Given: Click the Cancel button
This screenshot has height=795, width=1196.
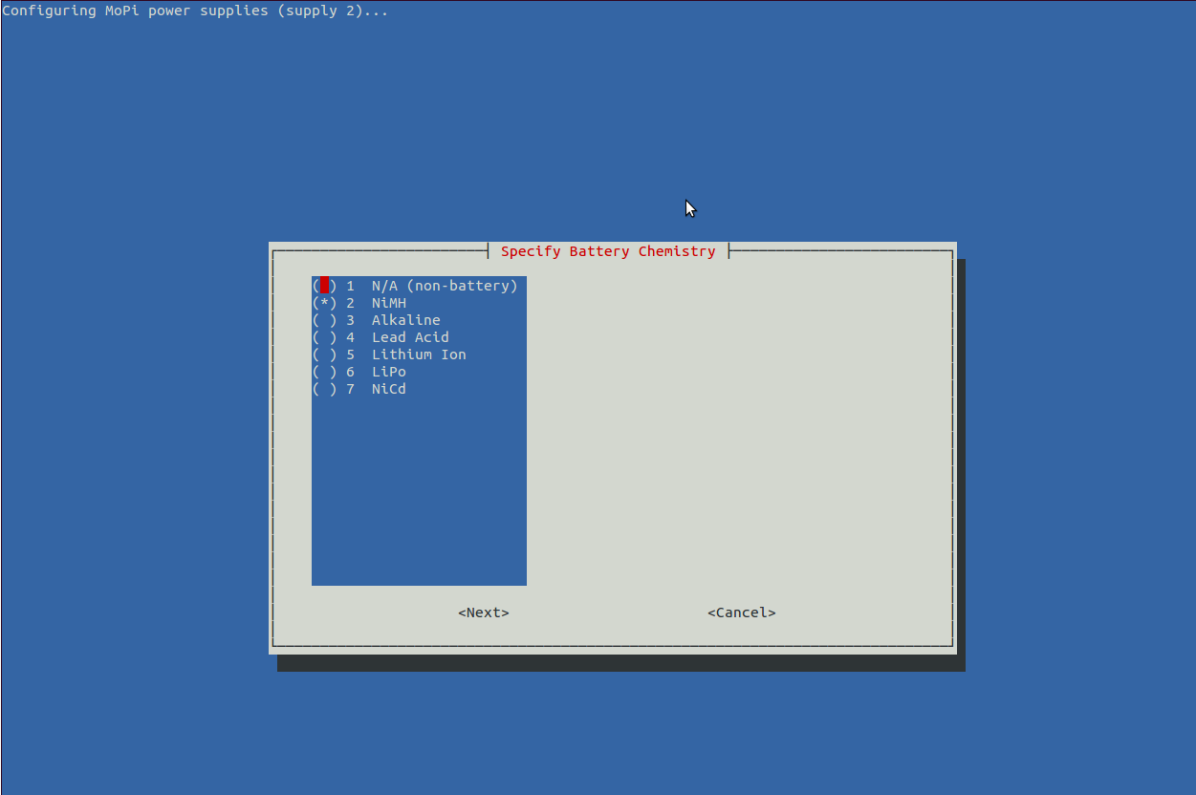Looking at the screenshot, I should click(x=742, y=612).
